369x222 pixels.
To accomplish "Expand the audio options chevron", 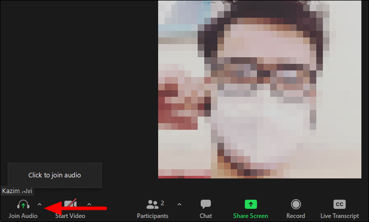I will coord(40,205).
